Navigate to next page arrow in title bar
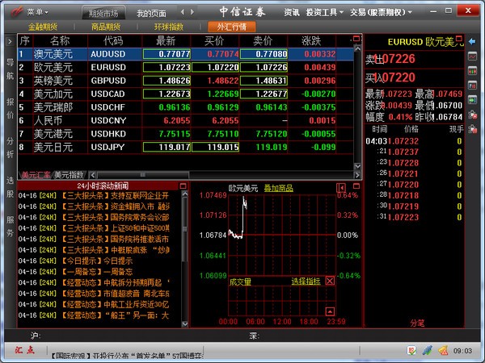Screen dimensions: 485x363 click(192, 12)
